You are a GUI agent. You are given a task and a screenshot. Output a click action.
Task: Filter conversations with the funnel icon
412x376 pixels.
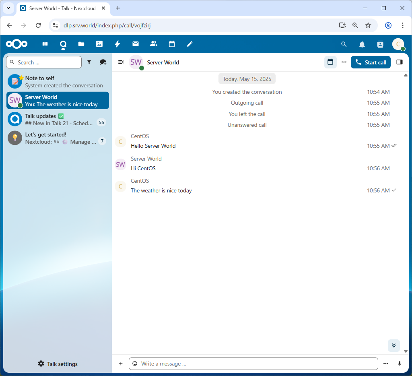coord(89,62)
